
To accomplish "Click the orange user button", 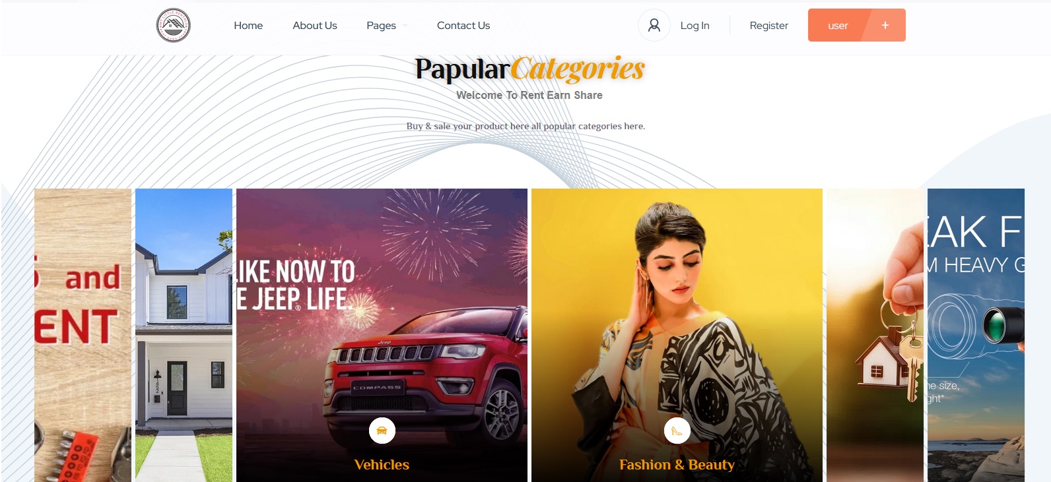I will pyautogui.click(x=856, y=25).
